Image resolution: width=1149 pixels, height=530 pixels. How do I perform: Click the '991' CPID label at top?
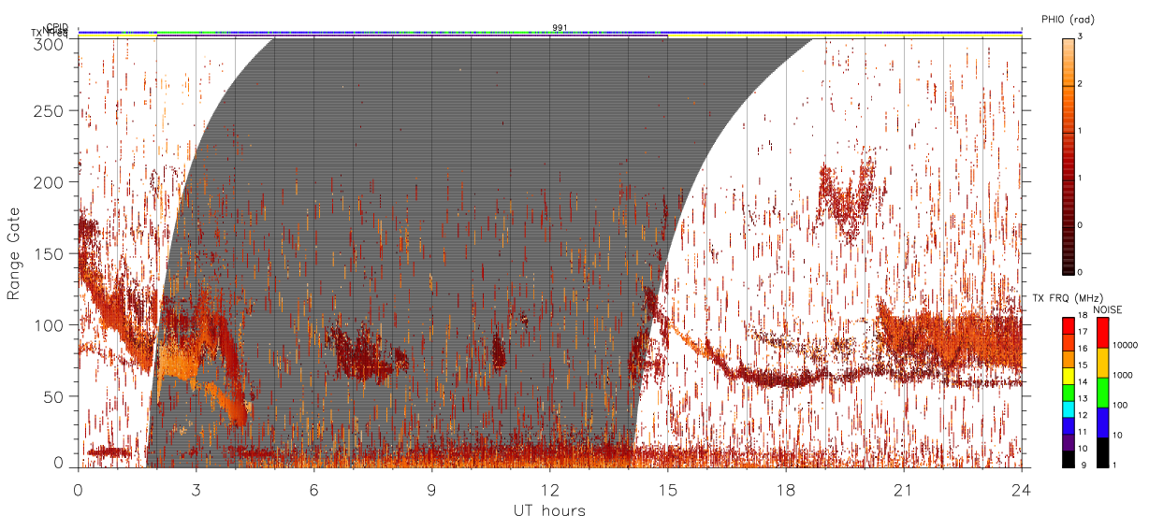click(560, 28)
